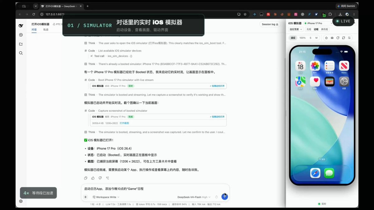Click the 'Tool call · ios_sim_devices' row
374x210 pixels.
111,56
